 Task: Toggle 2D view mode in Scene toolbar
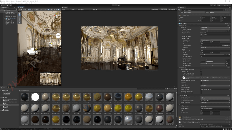[x=46, y=9]
